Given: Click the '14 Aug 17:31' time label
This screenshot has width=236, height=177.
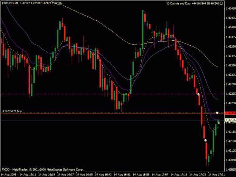Looking at the screenshot, I should tap(217, 175).
